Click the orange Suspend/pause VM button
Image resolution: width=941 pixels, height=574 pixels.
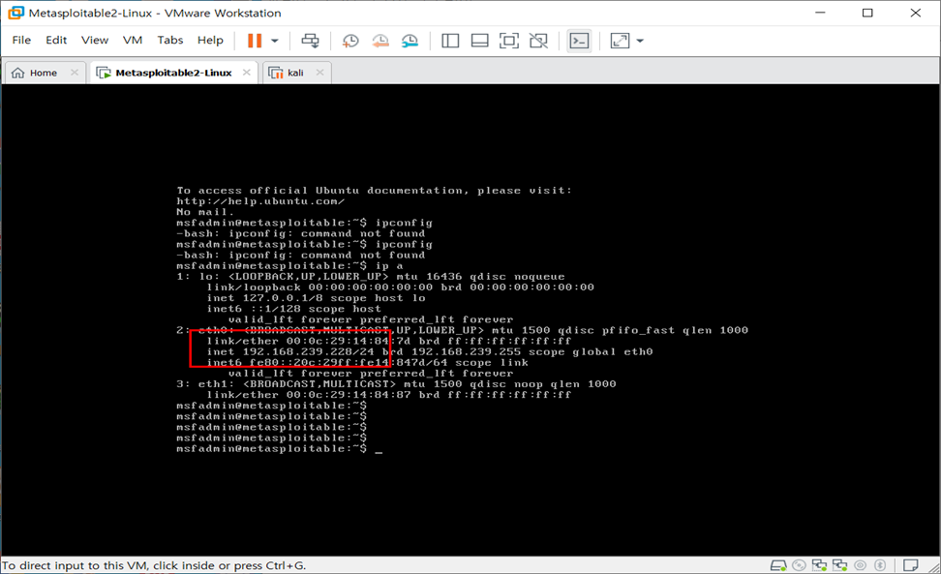click(x=255, y=41)
